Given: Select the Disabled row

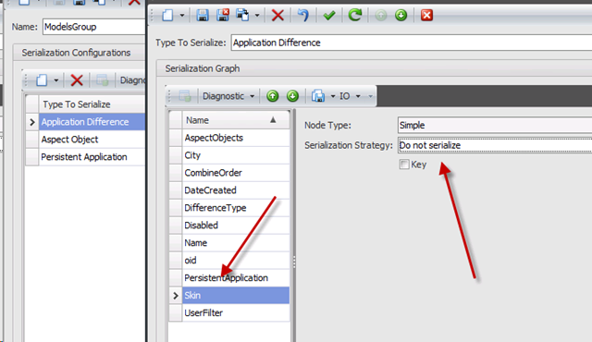Looking at the screenshot, I should (236, 226).
